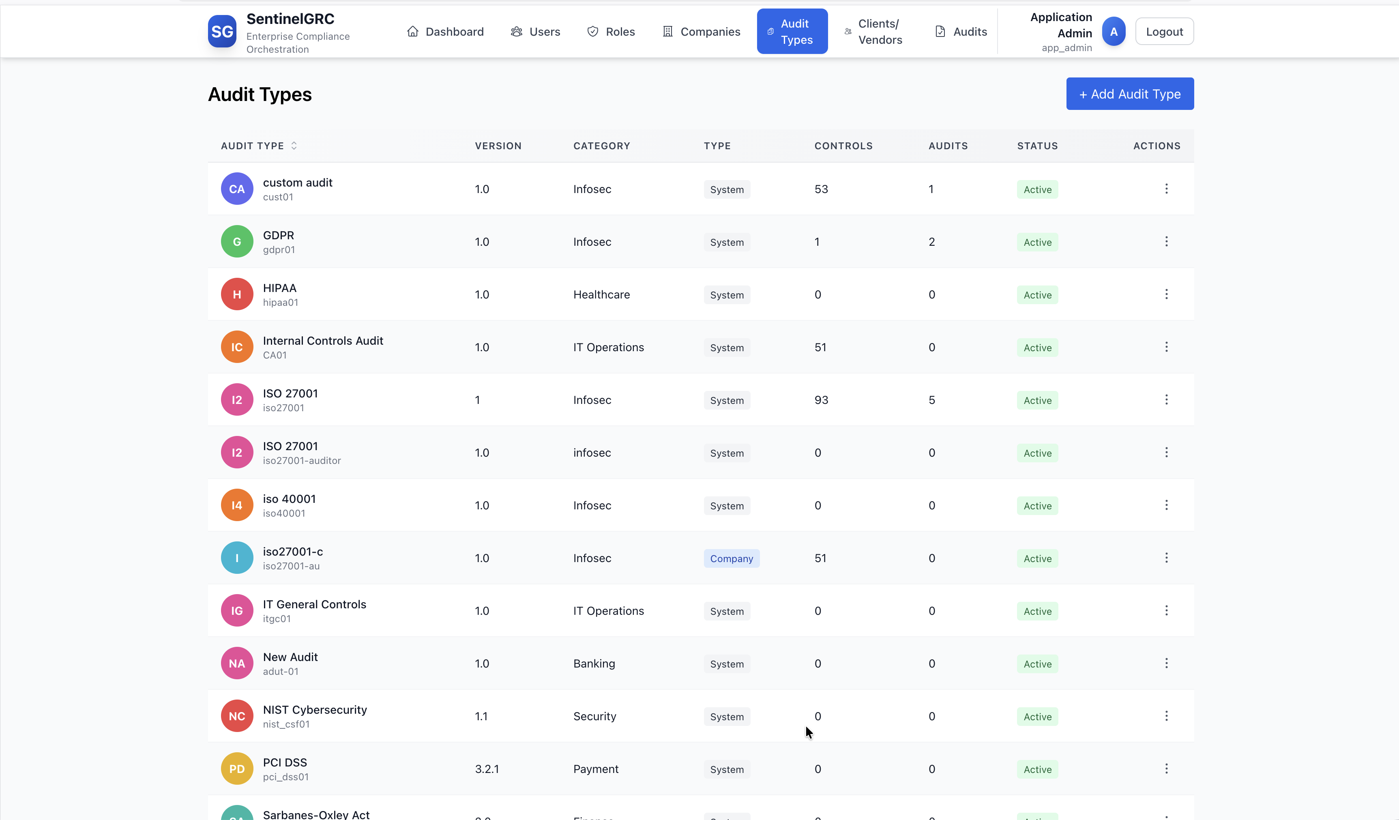Click the 'NIST Cybersecurity' name

point(315,710)
